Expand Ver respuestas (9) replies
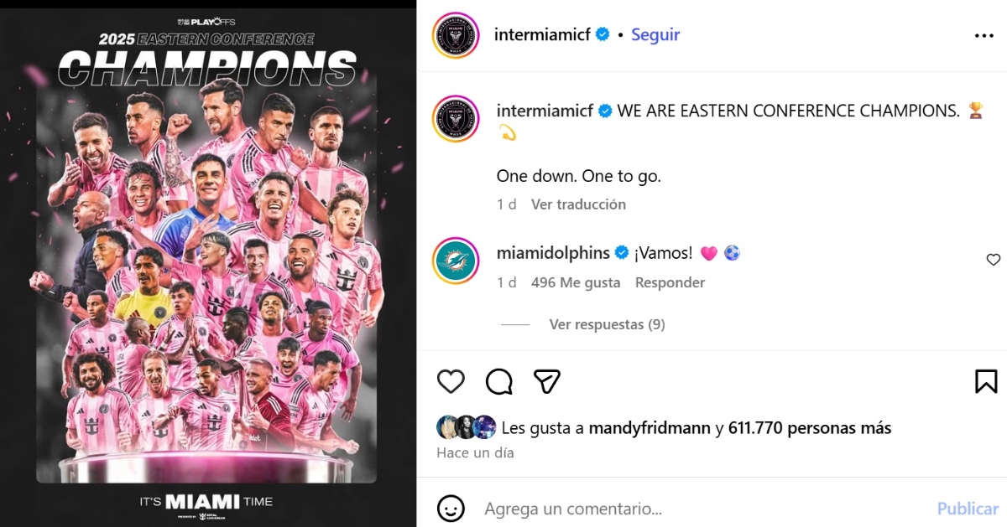This screenshot has width=1007, height=527. point(608,324)
